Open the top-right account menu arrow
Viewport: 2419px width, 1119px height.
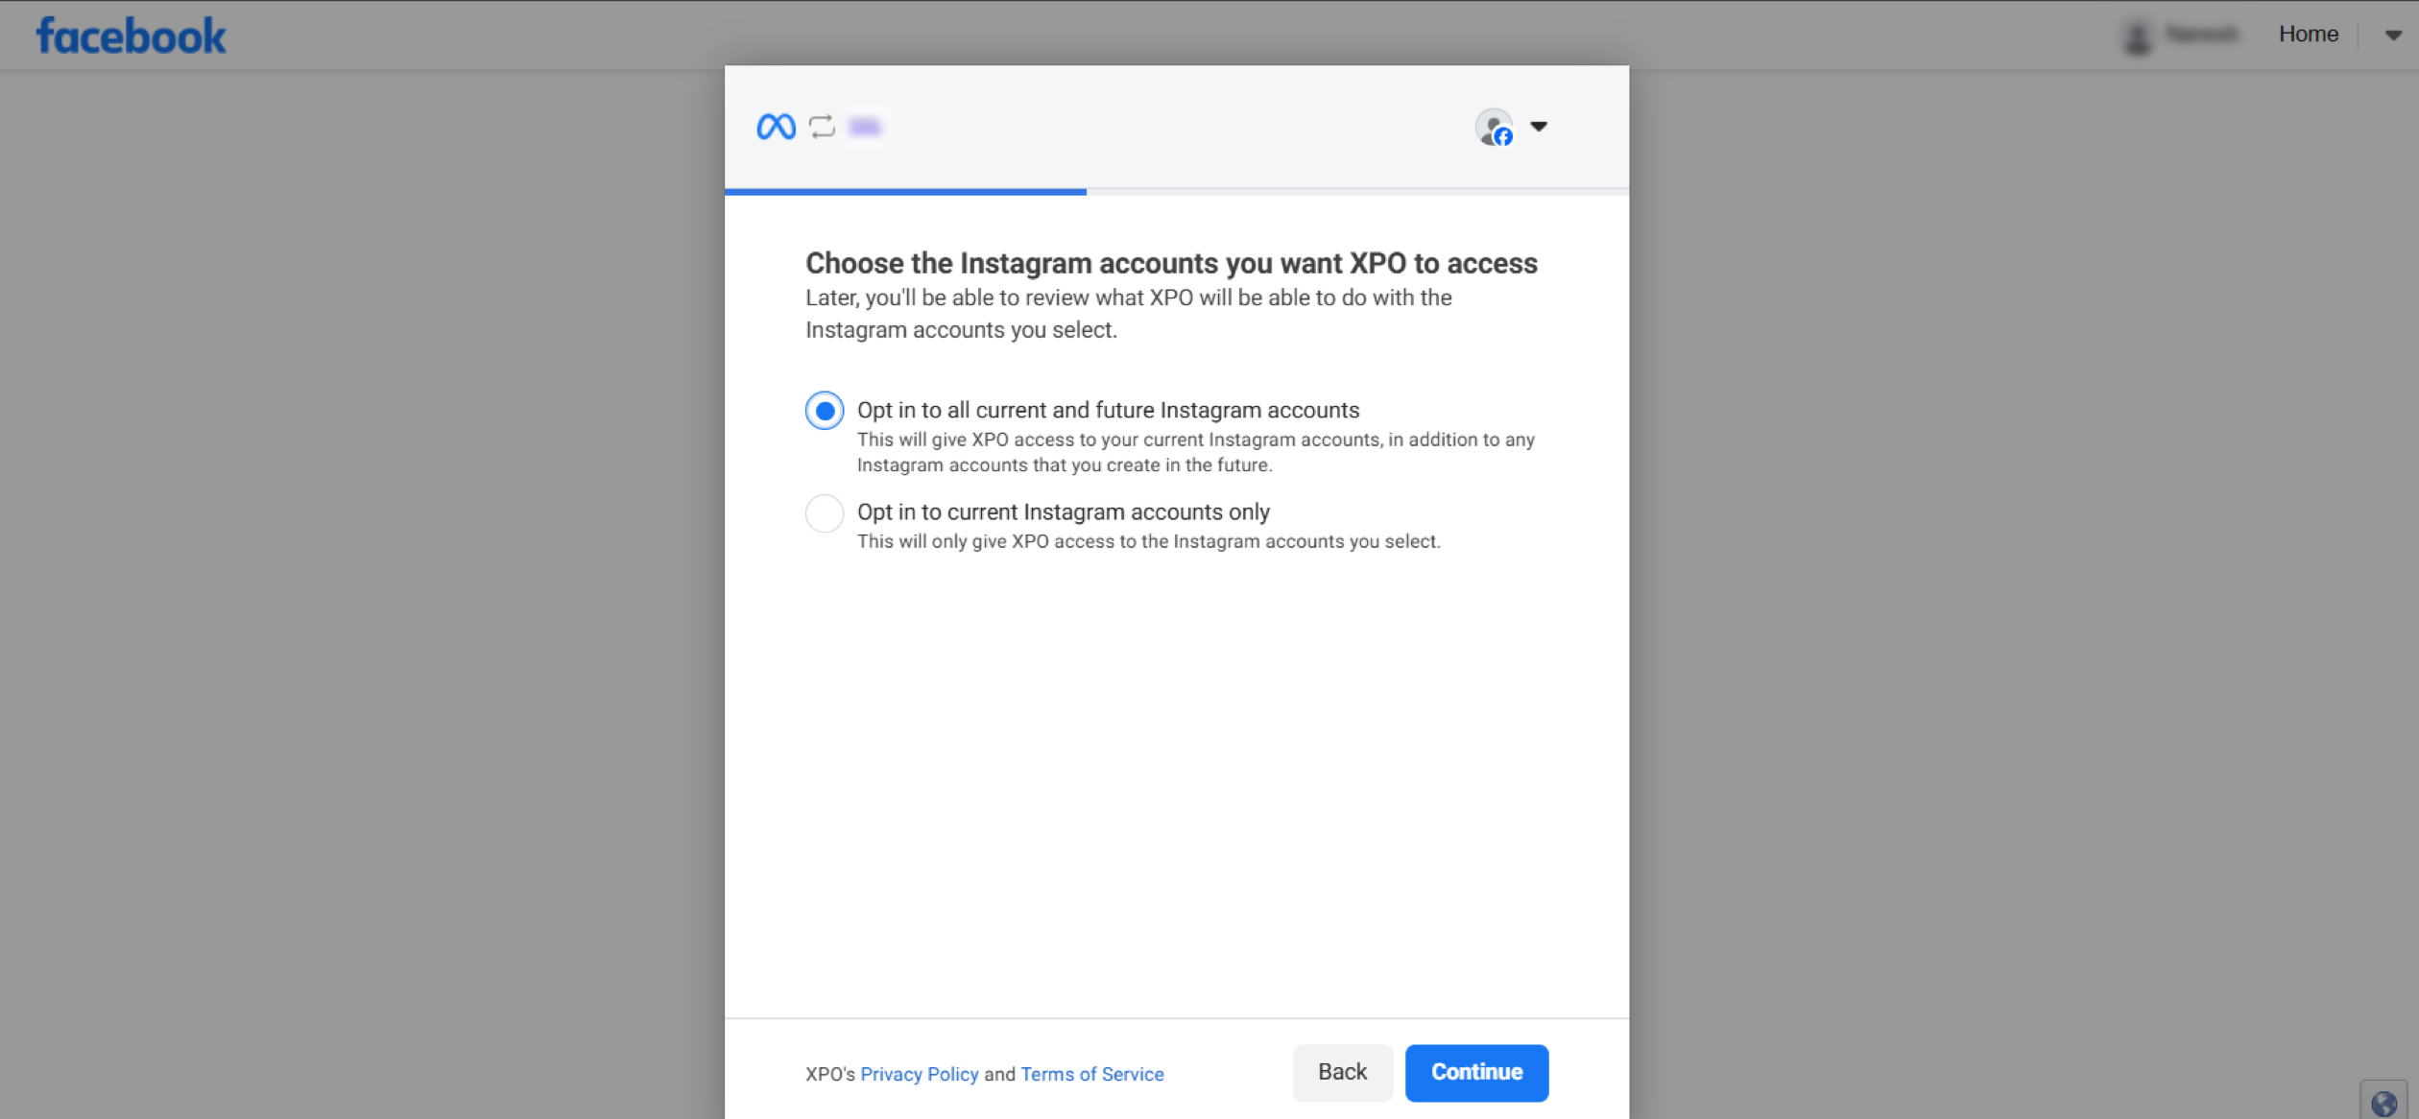(x=2393, y=35)
